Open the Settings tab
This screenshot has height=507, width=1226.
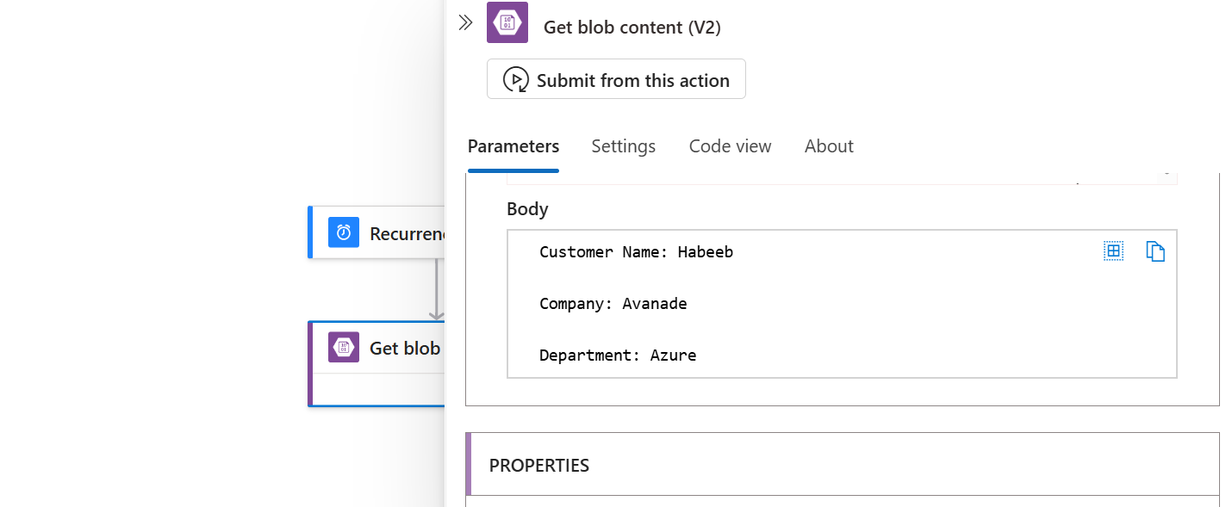point(624,146)
